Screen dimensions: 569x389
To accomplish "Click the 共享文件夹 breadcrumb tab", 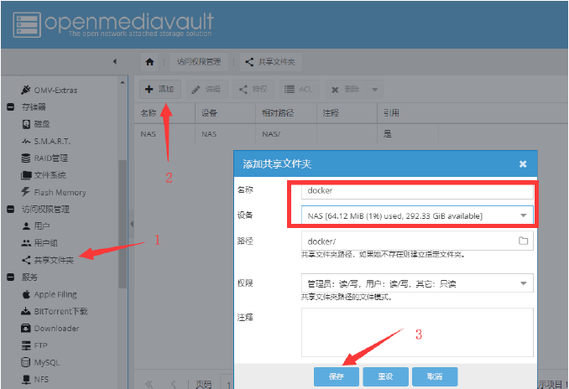I will point(270,61).
